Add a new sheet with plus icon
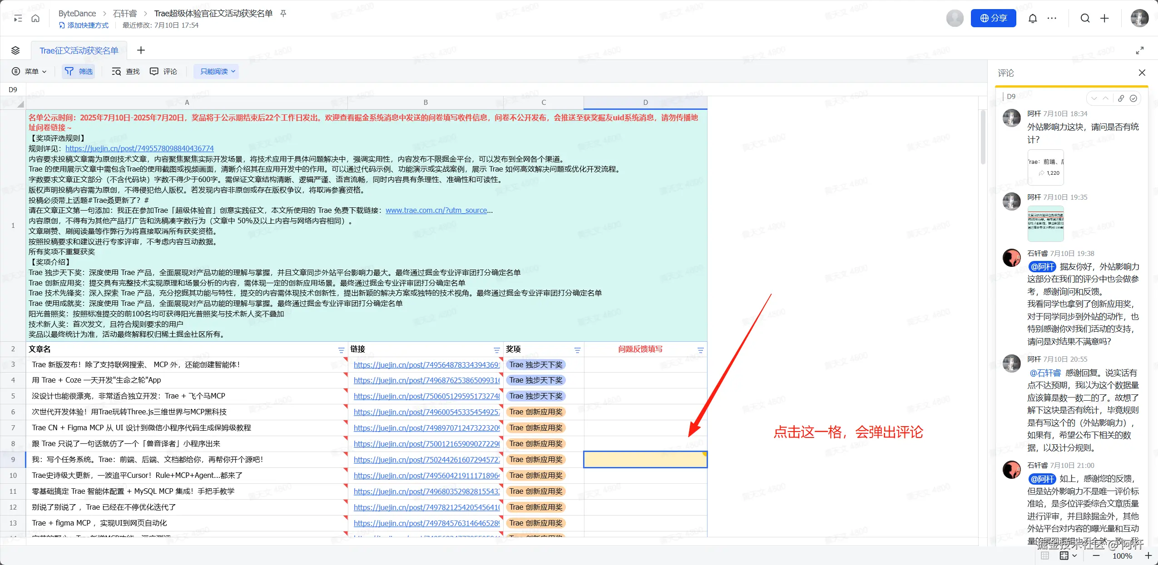This screenshot has height=565, width=1158. 141,50
